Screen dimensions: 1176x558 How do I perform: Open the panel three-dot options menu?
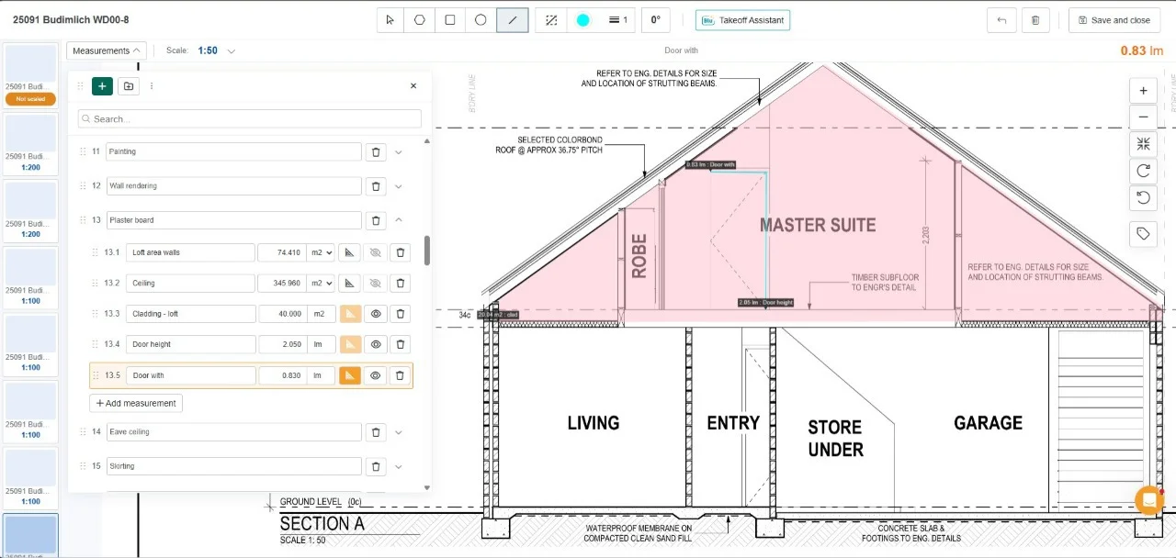[x=152, y=86]
